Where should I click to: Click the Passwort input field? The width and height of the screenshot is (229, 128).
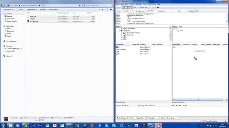click(x=171, y=11)
